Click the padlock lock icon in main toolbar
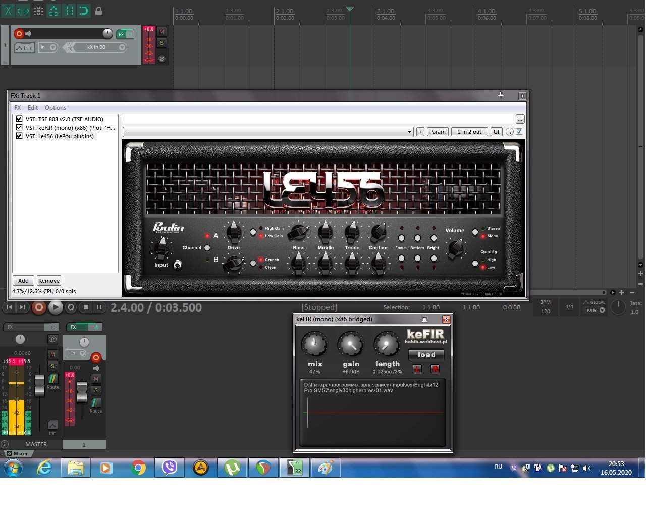The width and height of the screenshot is (646, 517). [x=99, y=11]
